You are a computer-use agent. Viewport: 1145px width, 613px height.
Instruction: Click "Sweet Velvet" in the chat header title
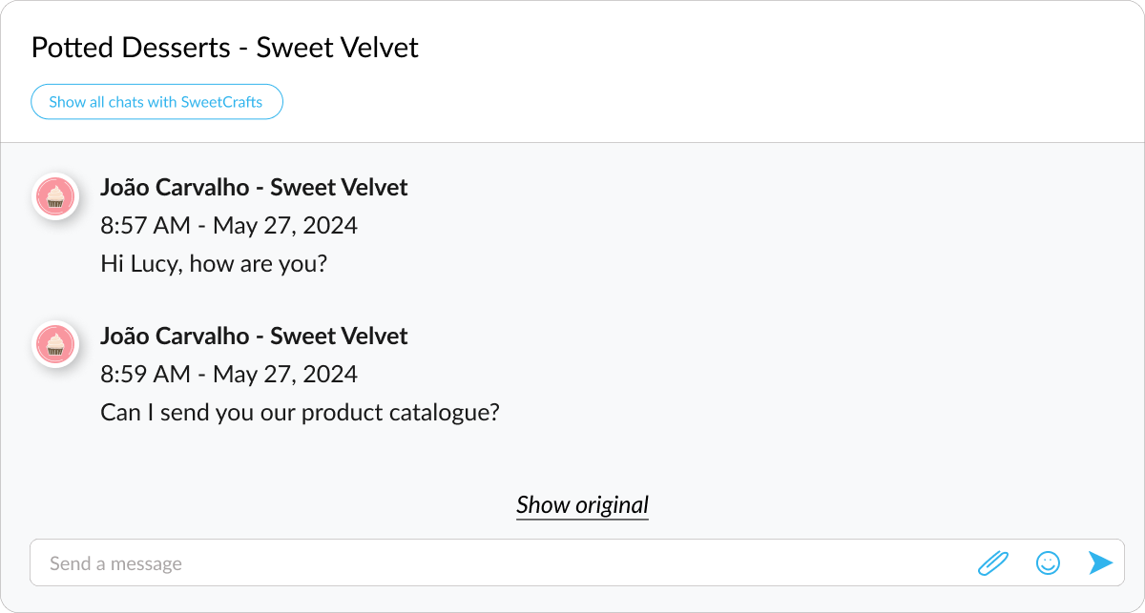(x=338, y=48)
